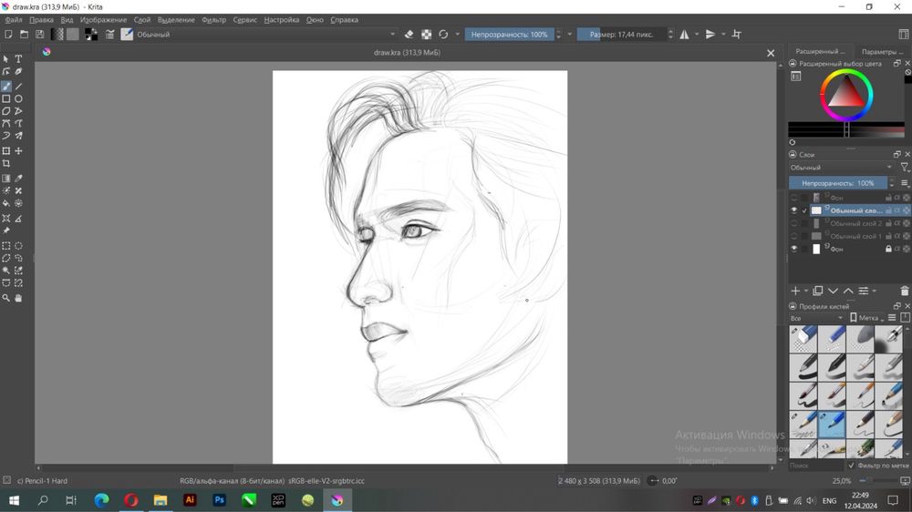The image size is (912, 512).
Task: Toggle horizontal mirror mode
Action: coord(685,35)
